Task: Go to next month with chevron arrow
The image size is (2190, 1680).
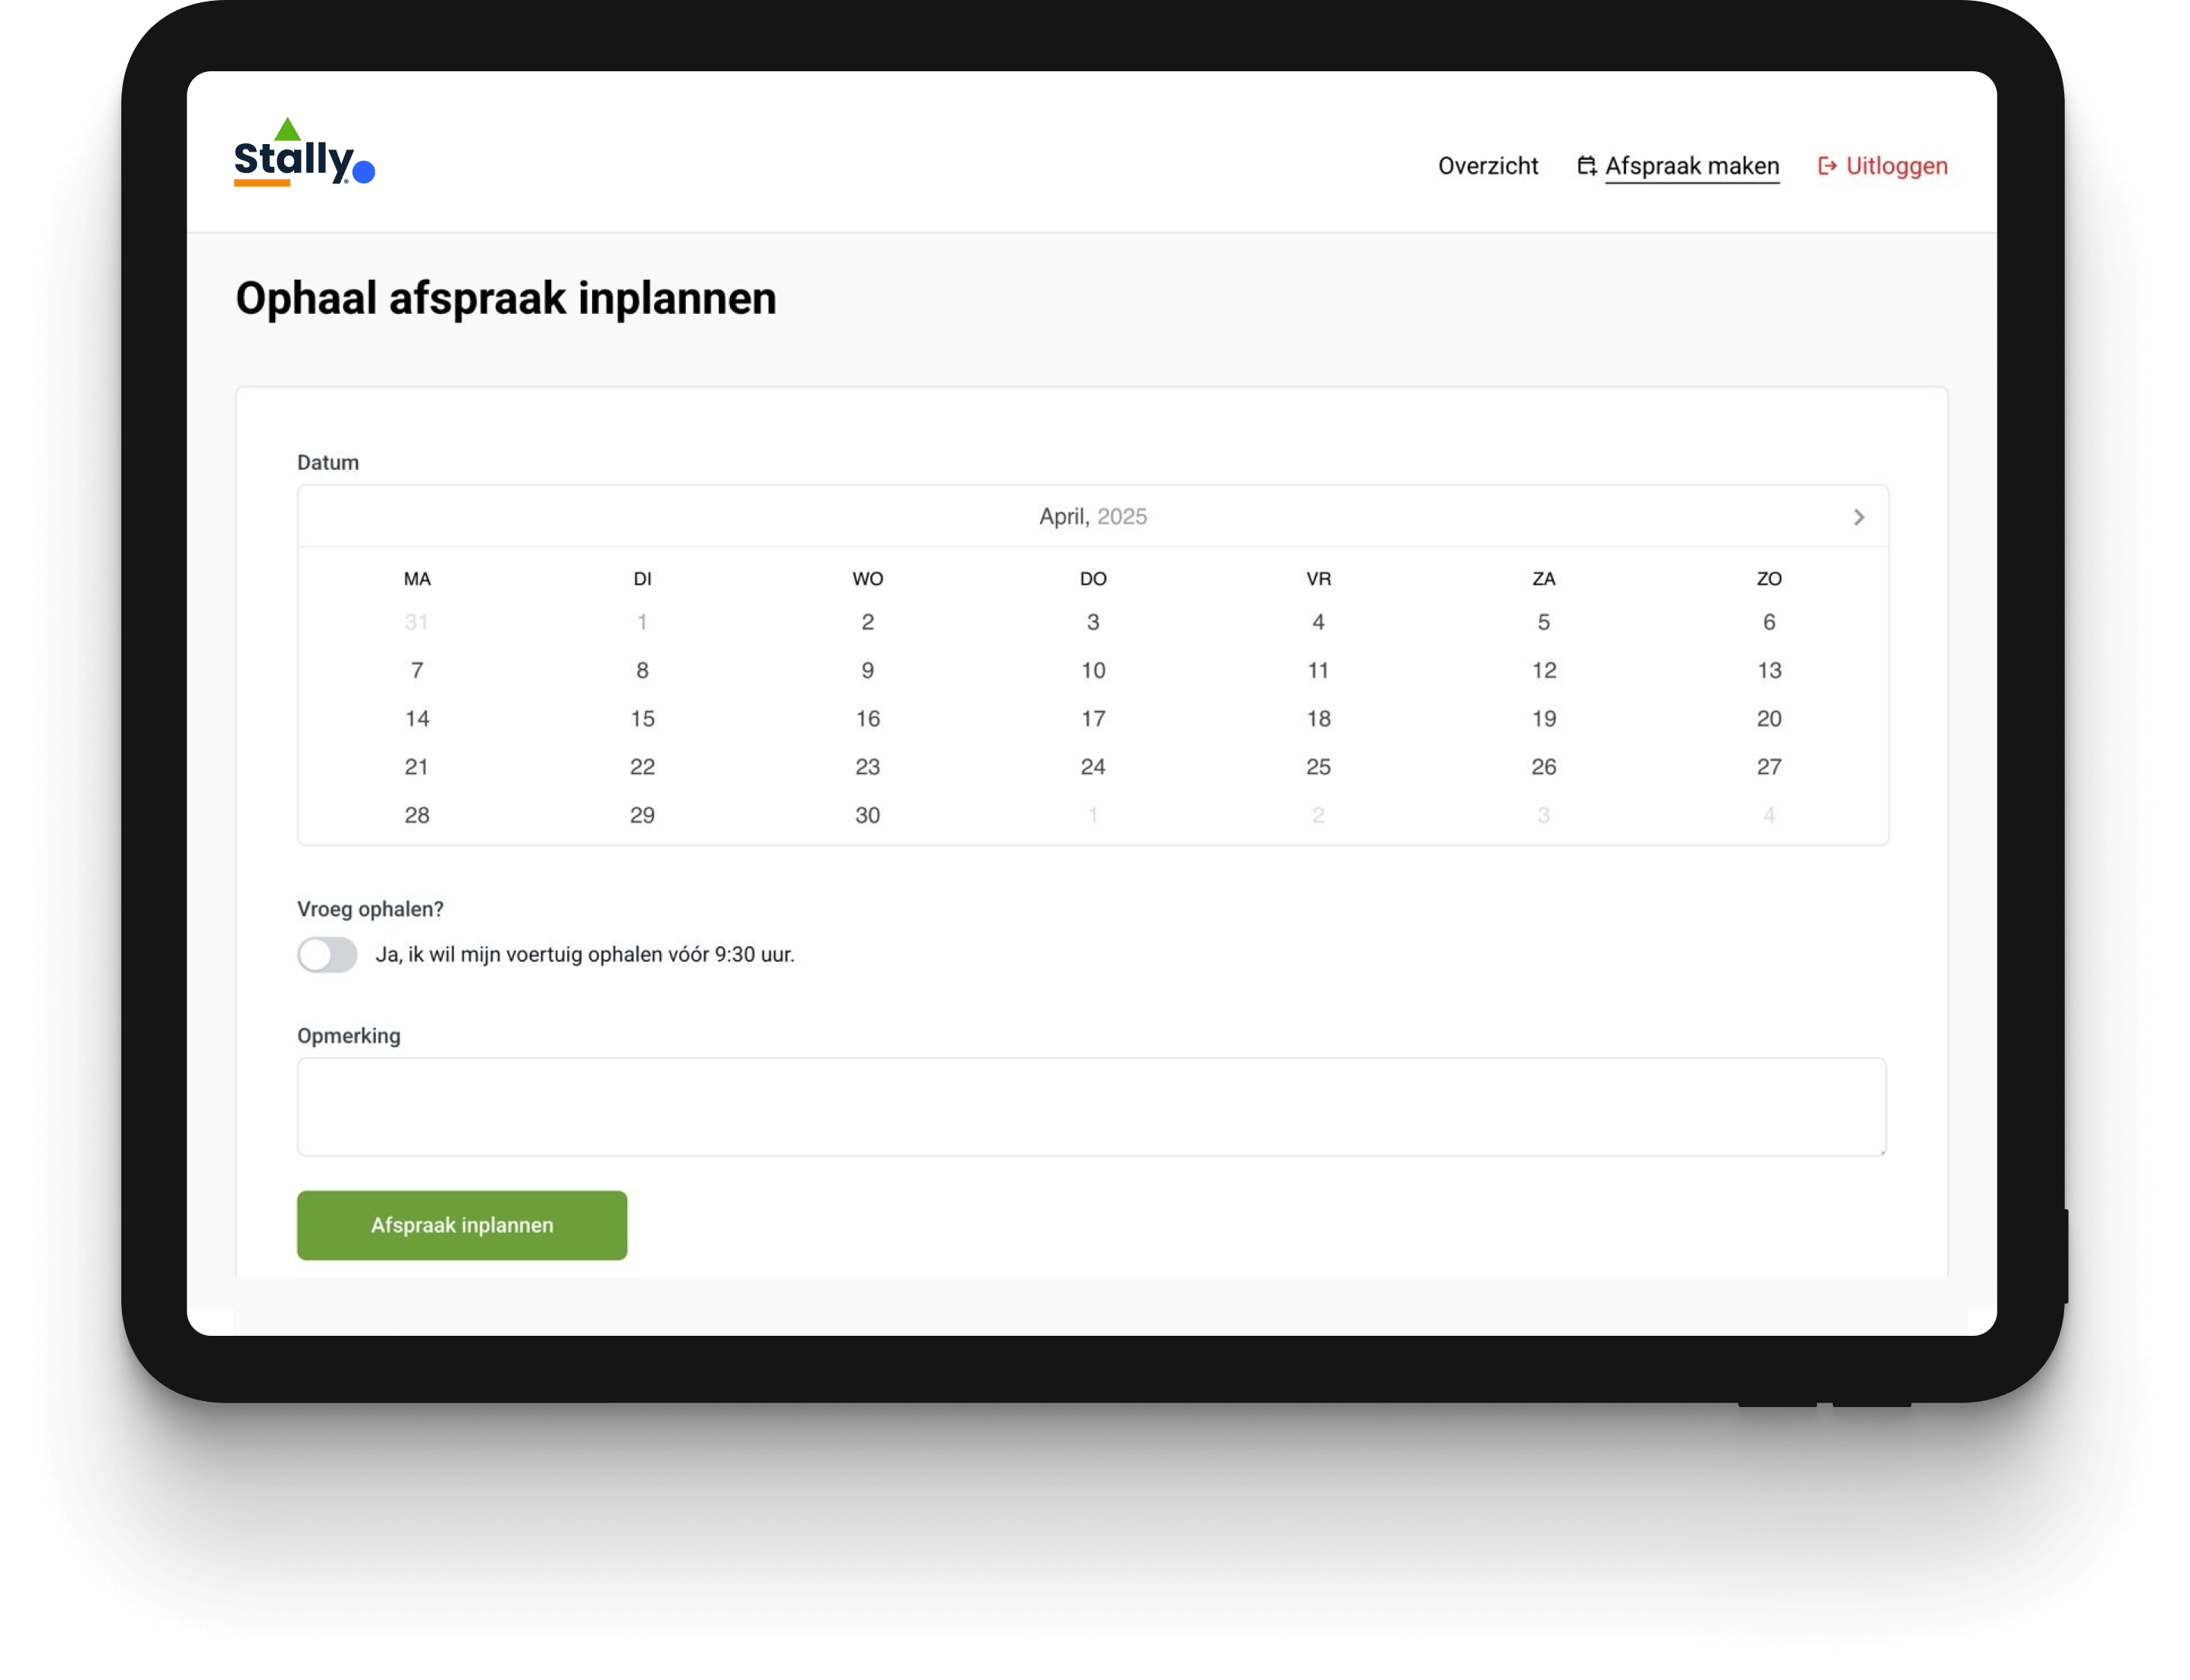Action: (1859, 517)
